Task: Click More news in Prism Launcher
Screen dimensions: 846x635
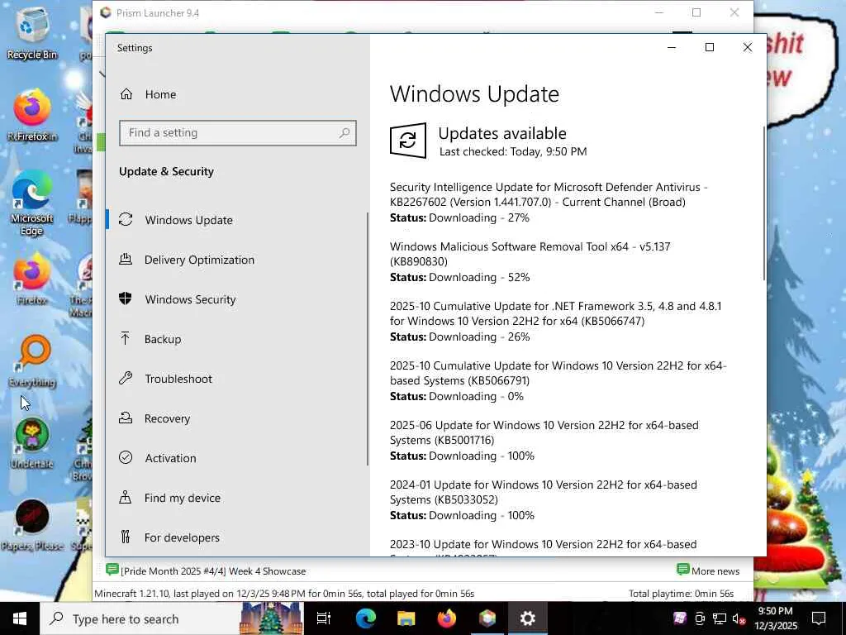Action: pyautogui.click(x=708, y=571)
